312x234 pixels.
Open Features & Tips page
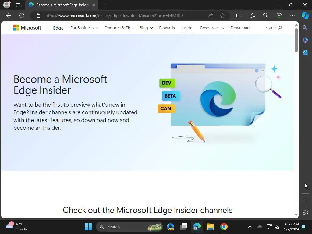[119, 28]
